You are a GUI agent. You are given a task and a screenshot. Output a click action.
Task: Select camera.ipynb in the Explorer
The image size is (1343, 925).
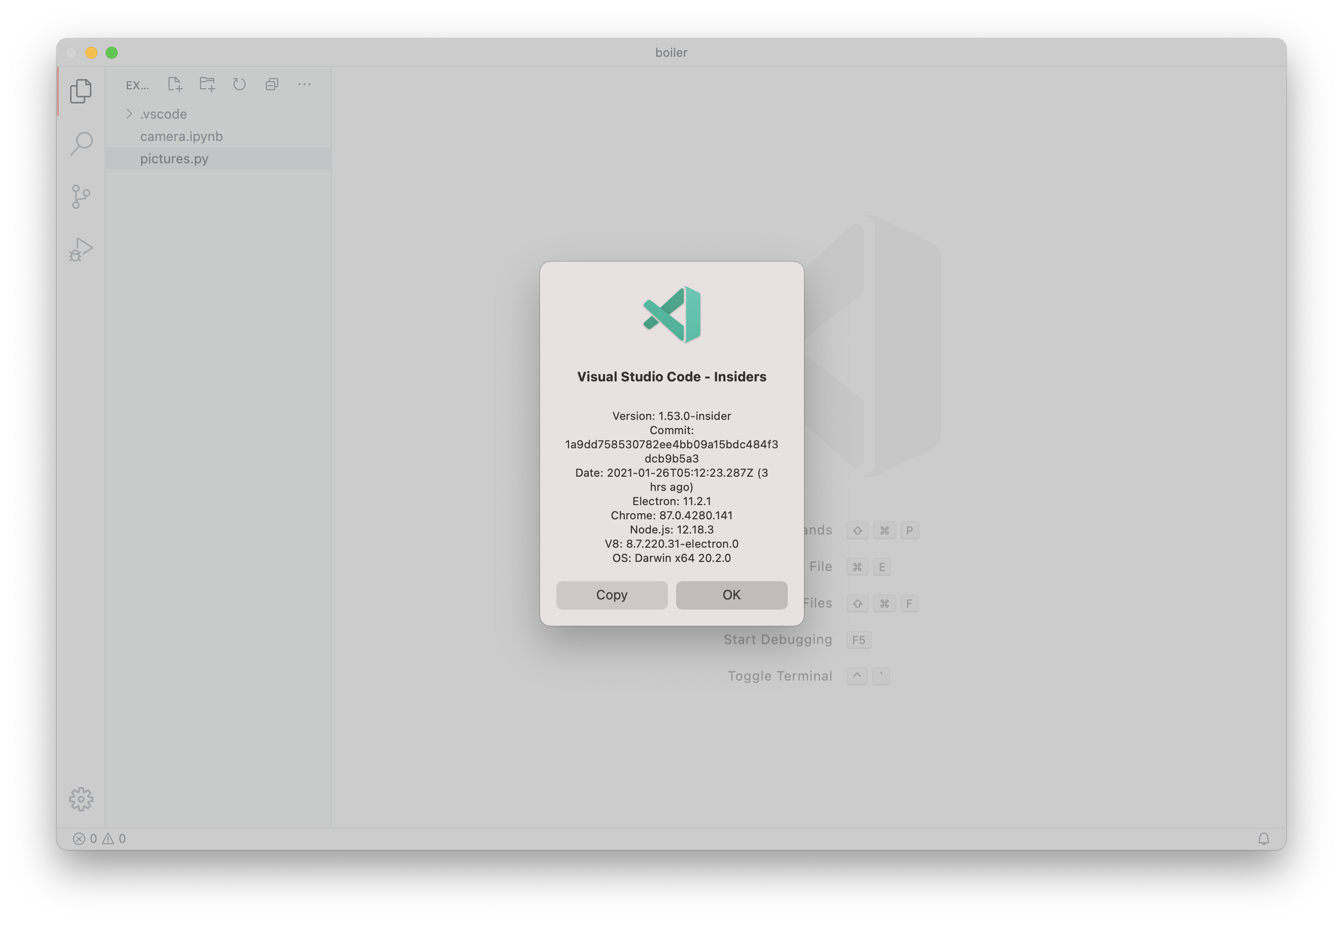pyautogui.click(x=182, y=136)
